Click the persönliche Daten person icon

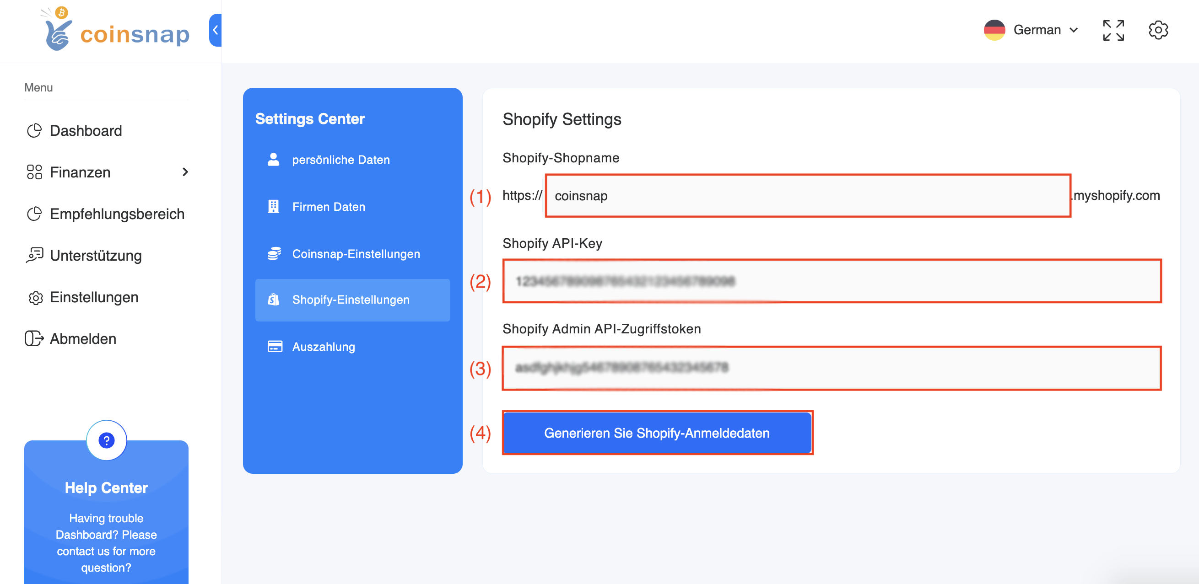point(274,159)
